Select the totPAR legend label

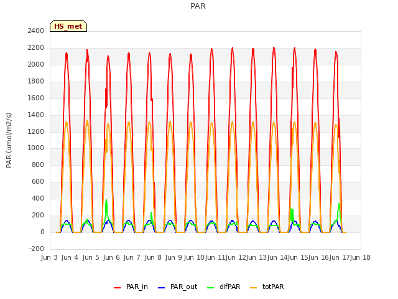coord(273,287)
